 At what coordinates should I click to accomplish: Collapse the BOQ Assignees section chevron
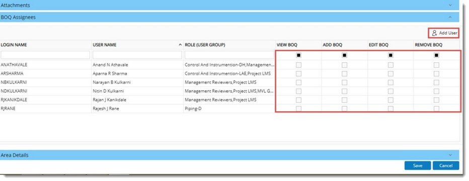point(450,17)
